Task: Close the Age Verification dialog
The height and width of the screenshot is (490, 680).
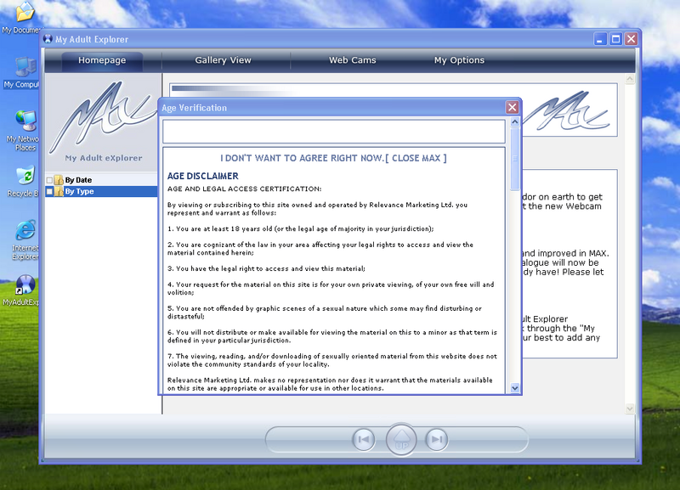Action: pos(512,108)
